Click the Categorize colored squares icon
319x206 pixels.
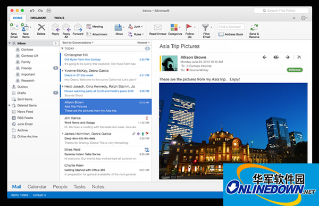(174, 27)
